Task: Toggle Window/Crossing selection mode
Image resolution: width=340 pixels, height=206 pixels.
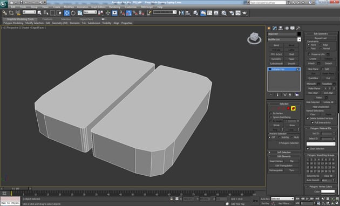Action: 59,13
